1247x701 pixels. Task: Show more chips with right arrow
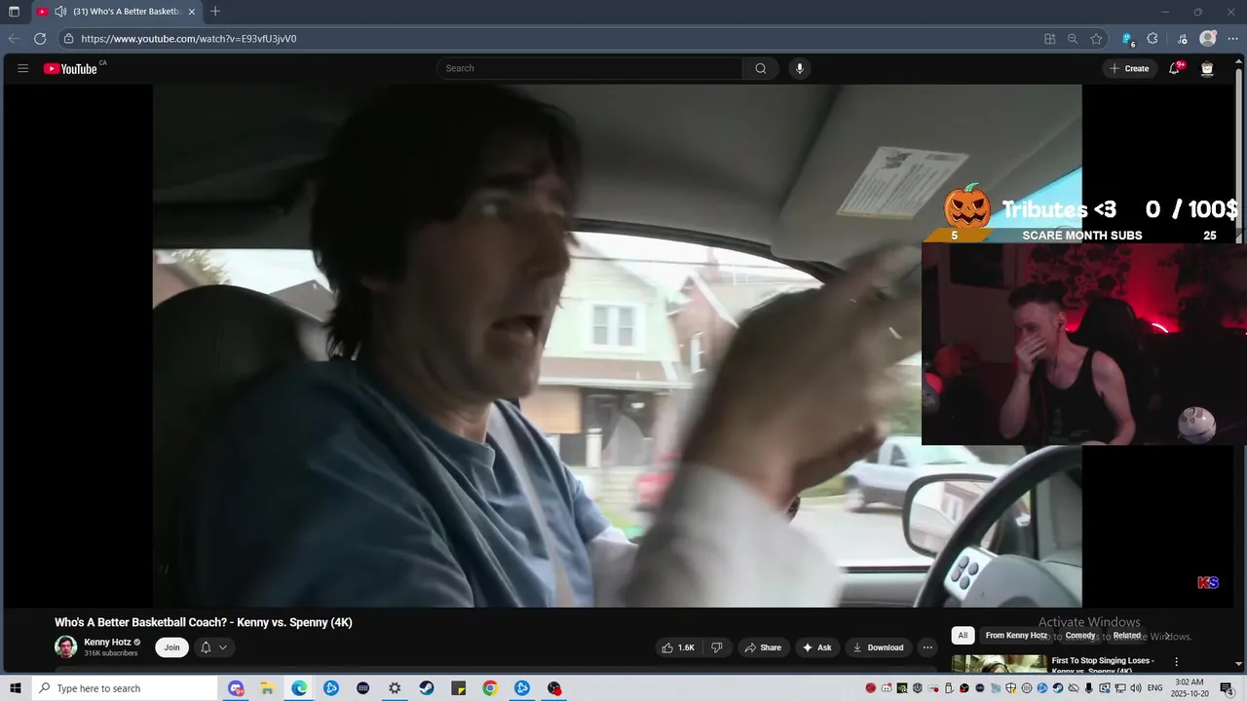(x=1167, y=636)
